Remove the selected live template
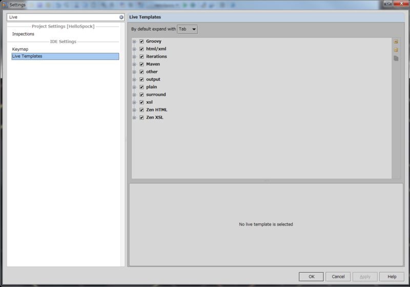This screenshot has height=287, width=410. click(396, 50)
